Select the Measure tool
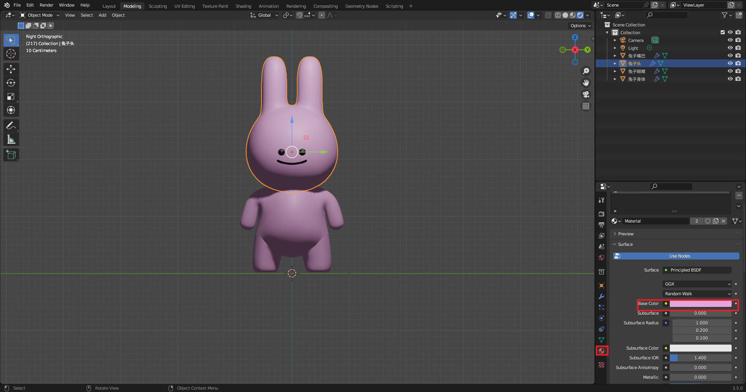The image size is (746, 392). [x=11, y=139]
